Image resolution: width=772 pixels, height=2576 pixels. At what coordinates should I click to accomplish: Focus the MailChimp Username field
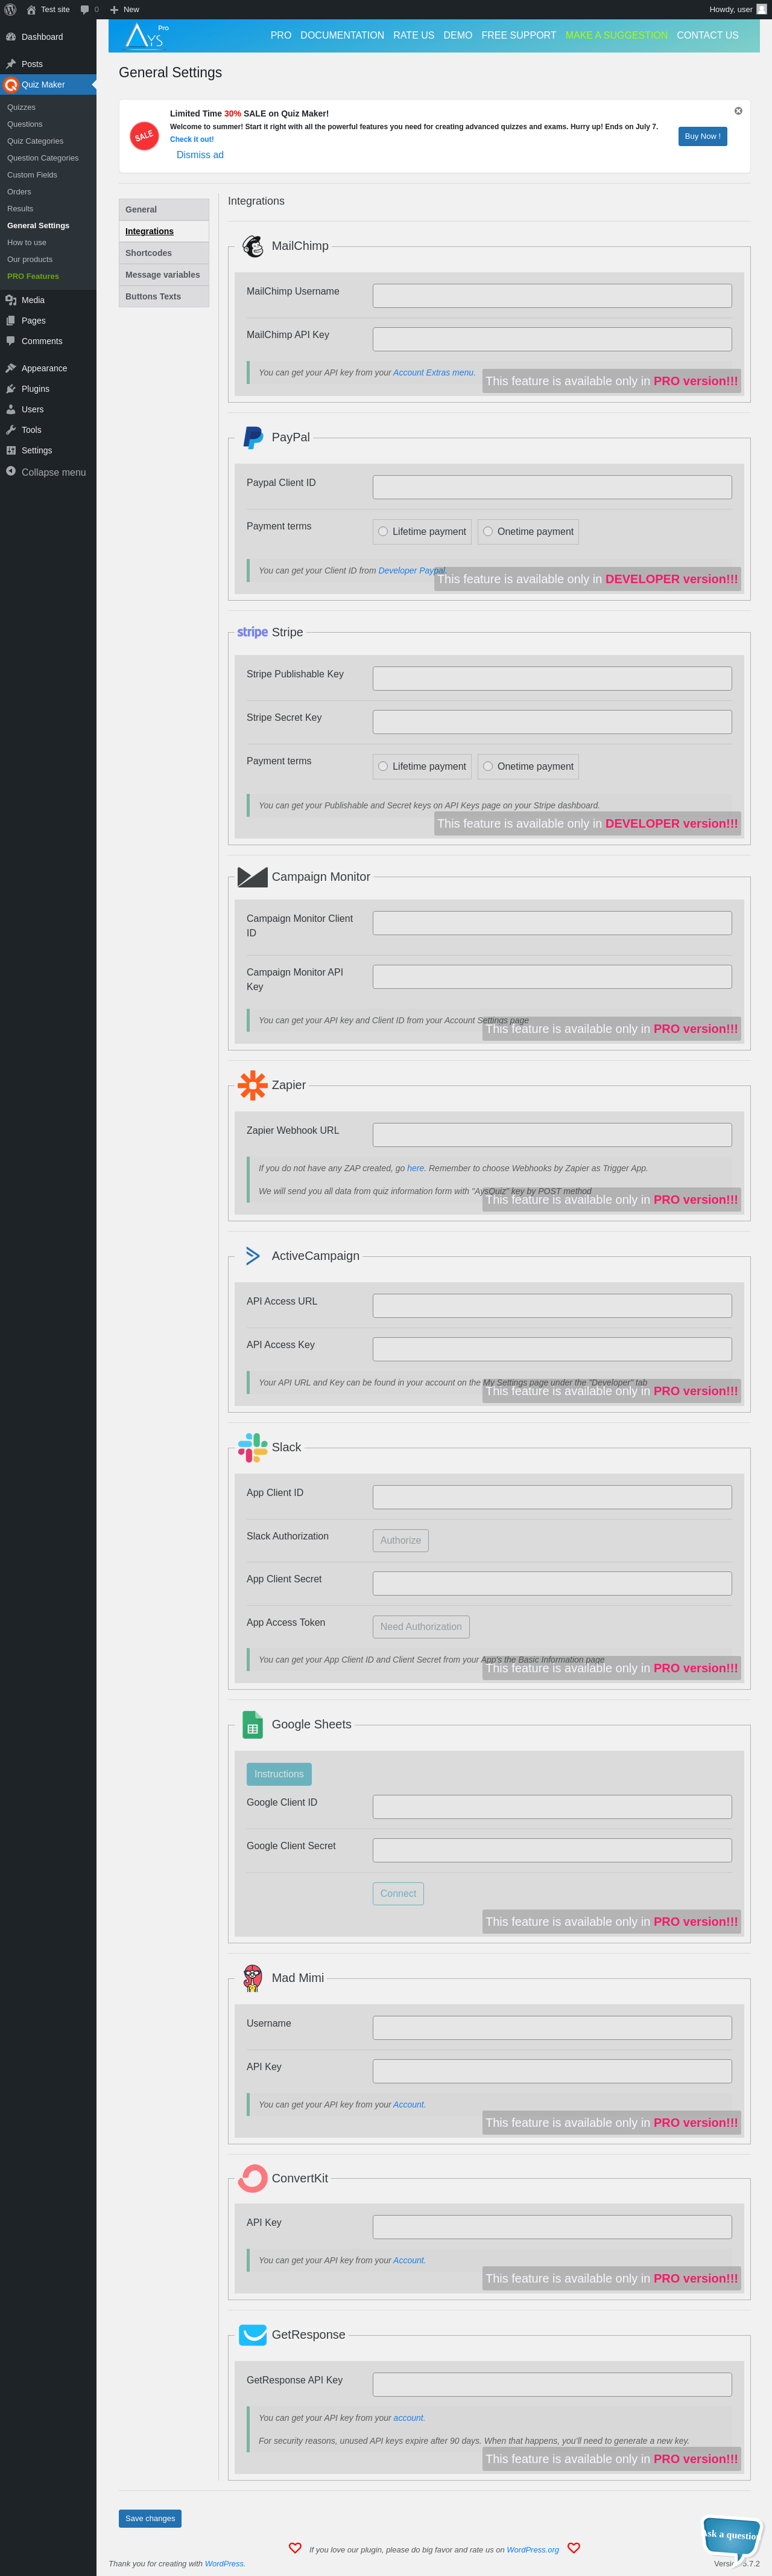(552, 296)
